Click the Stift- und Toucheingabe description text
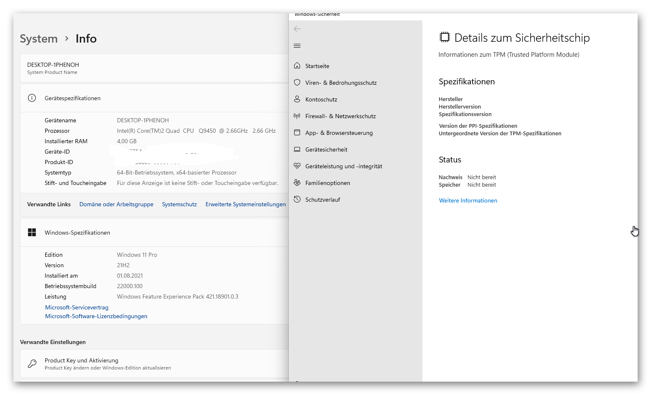The width and height of the screenshot is (651, 395). click(198, 183)
